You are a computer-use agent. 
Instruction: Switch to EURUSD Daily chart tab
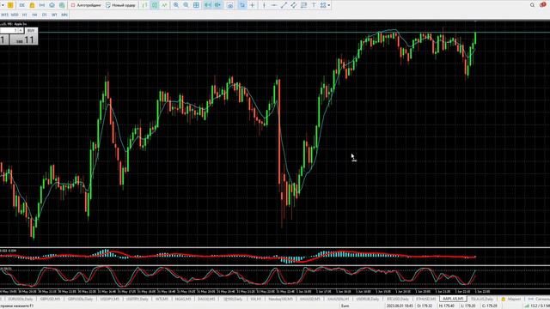coord(21,299)
